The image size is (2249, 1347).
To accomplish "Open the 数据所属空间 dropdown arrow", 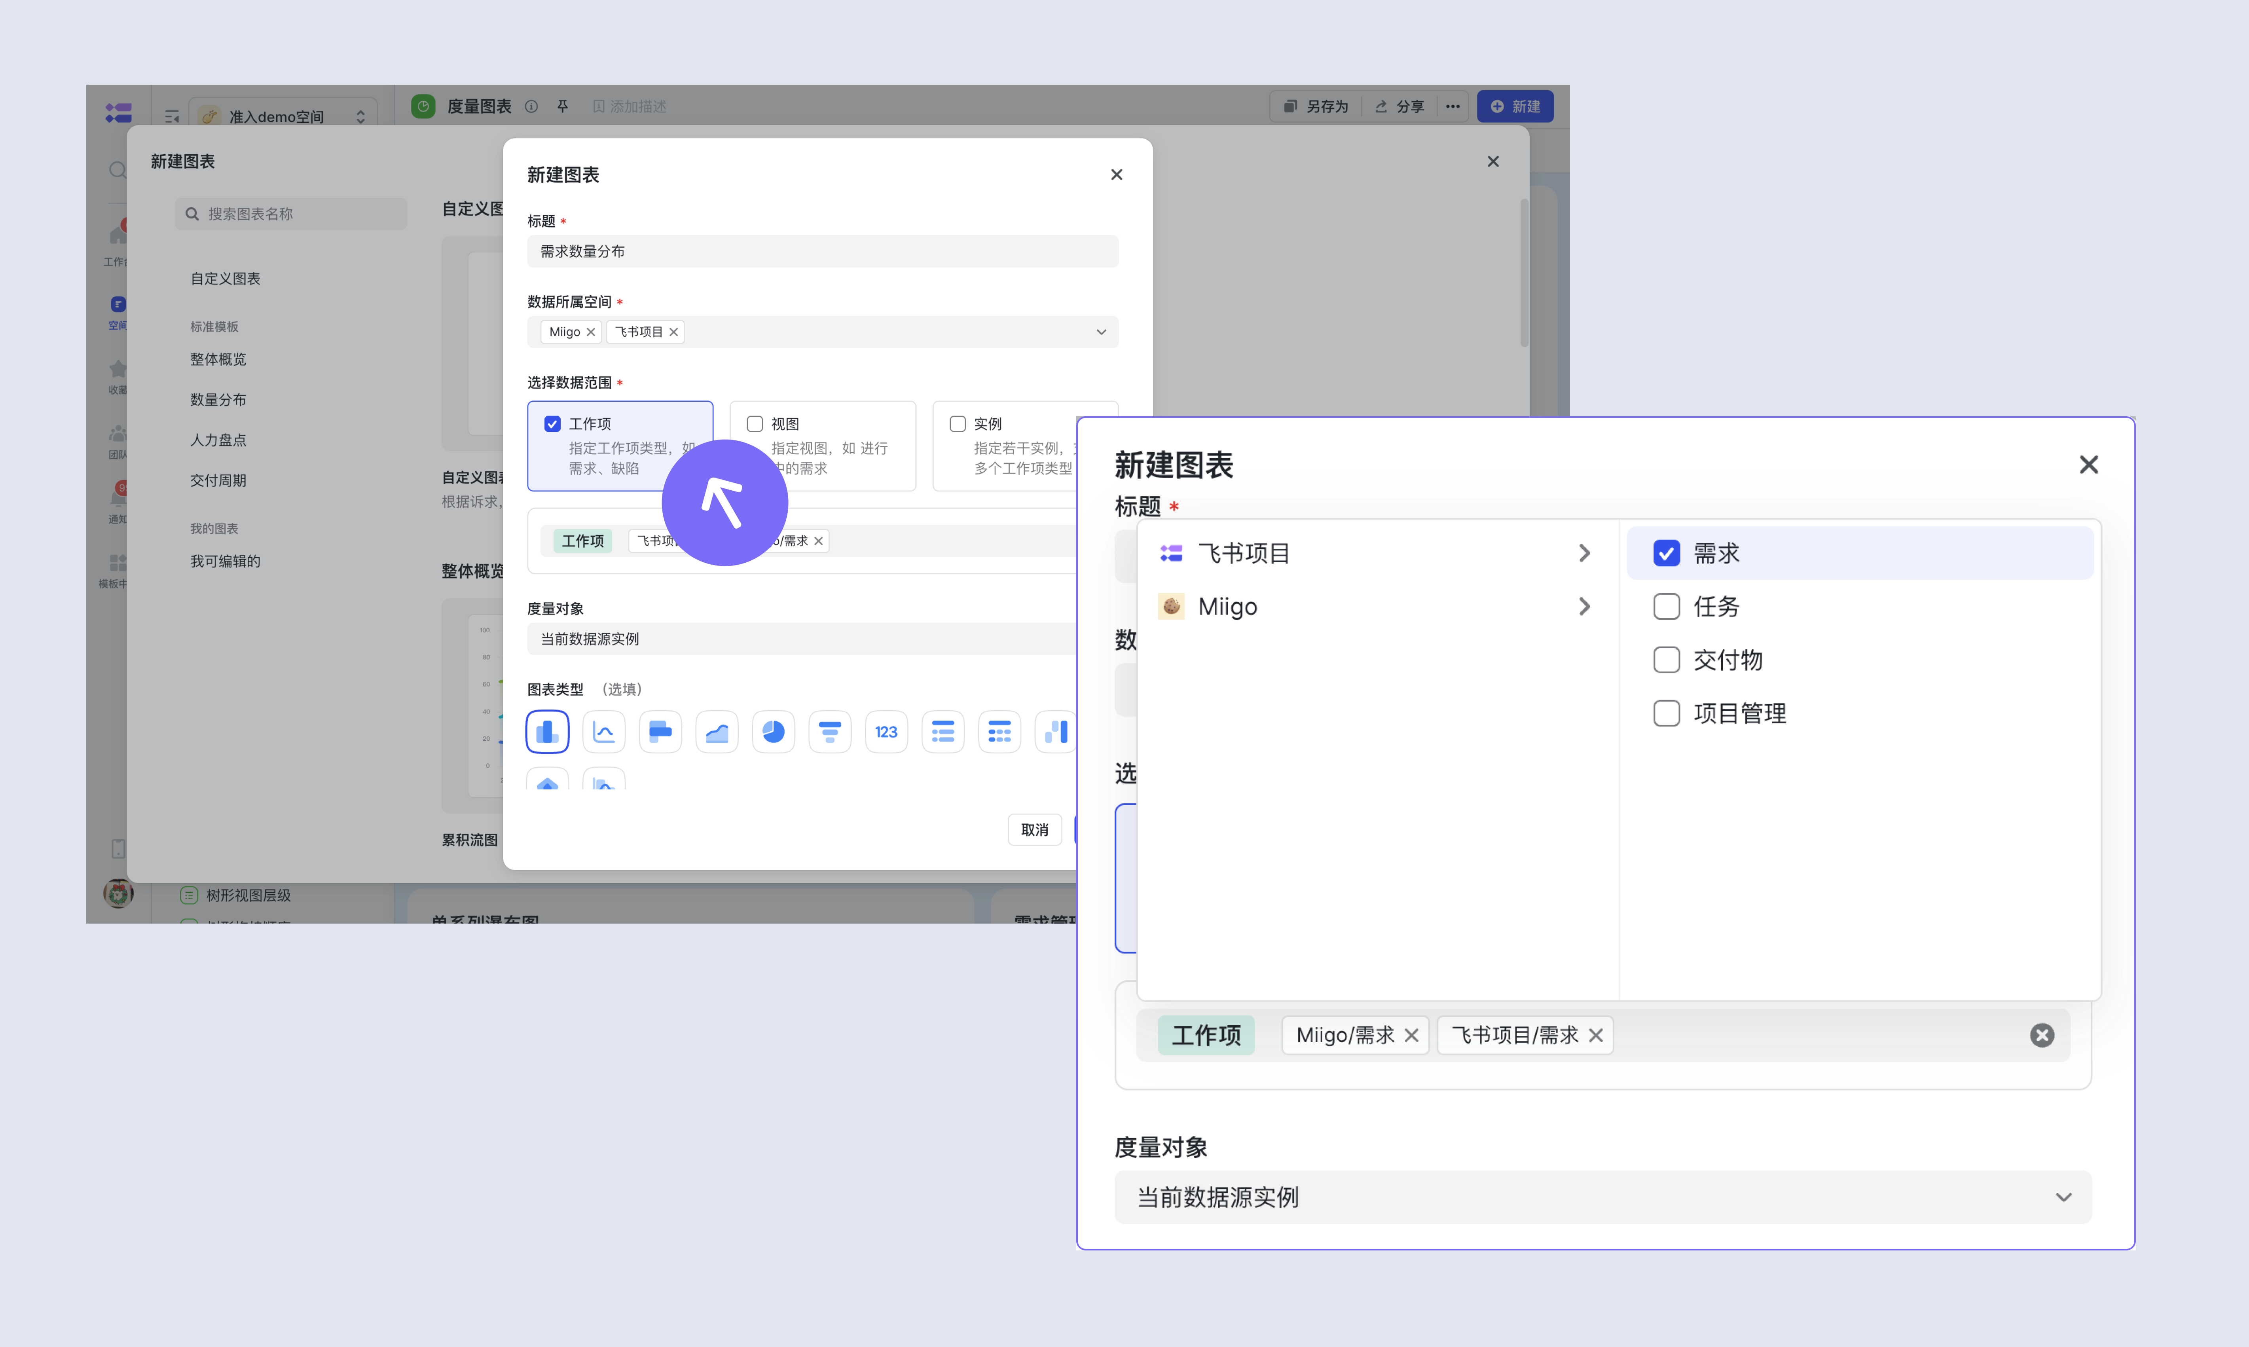I will tap(1101, 332).
